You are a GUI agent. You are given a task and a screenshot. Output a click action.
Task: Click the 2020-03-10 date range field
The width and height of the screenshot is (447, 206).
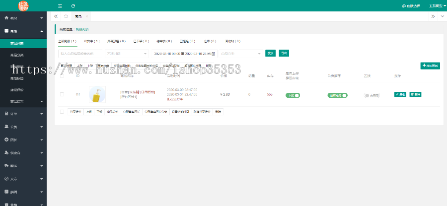point(184,54)
